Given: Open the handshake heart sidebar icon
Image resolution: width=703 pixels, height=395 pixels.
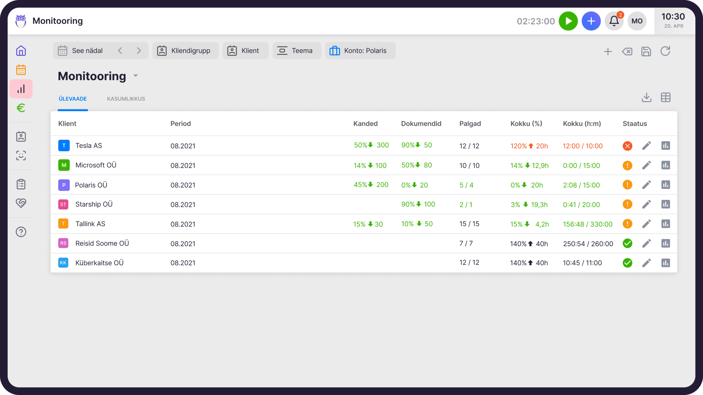Looking at the screenshot, I should pyautogui.click(x=21, y=203).
